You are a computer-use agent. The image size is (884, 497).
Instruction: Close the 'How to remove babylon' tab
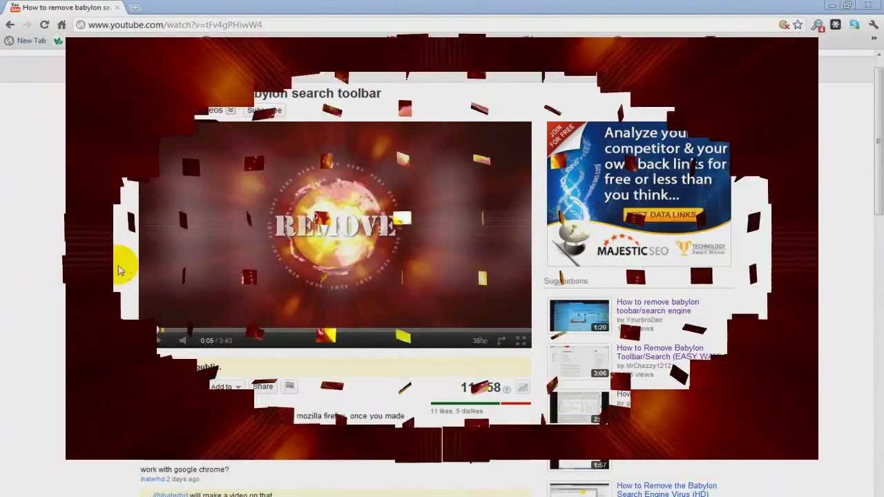tap(117, 8)
